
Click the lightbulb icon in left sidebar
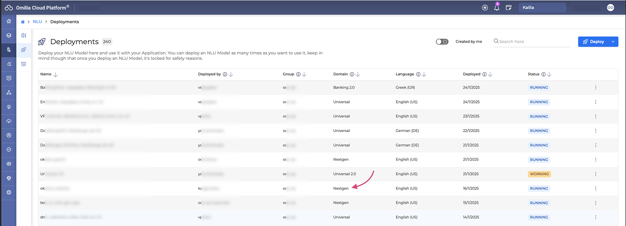click(8, 107)
